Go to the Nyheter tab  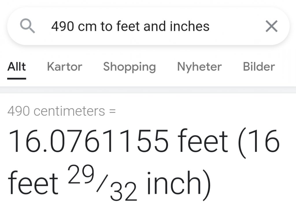[x=199, y=67]
